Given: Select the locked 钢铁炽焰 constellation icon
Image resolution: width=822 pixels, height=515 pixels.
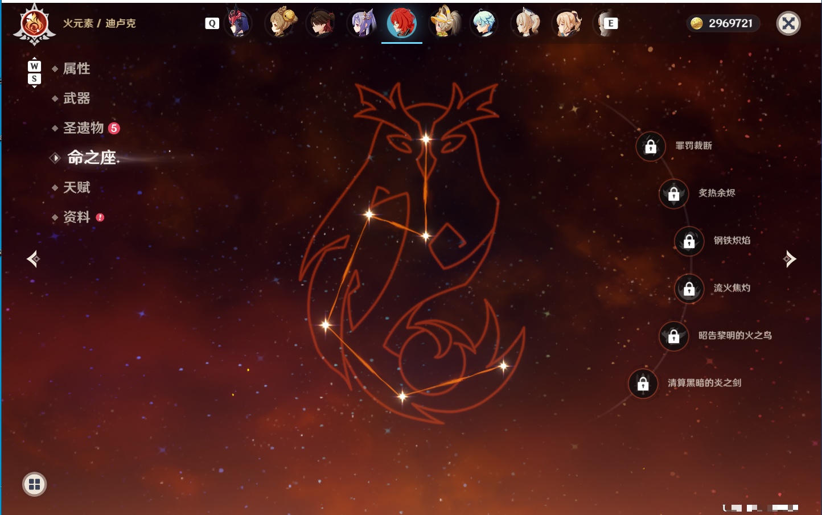Looking at the screenshot, I should point(689,241).
